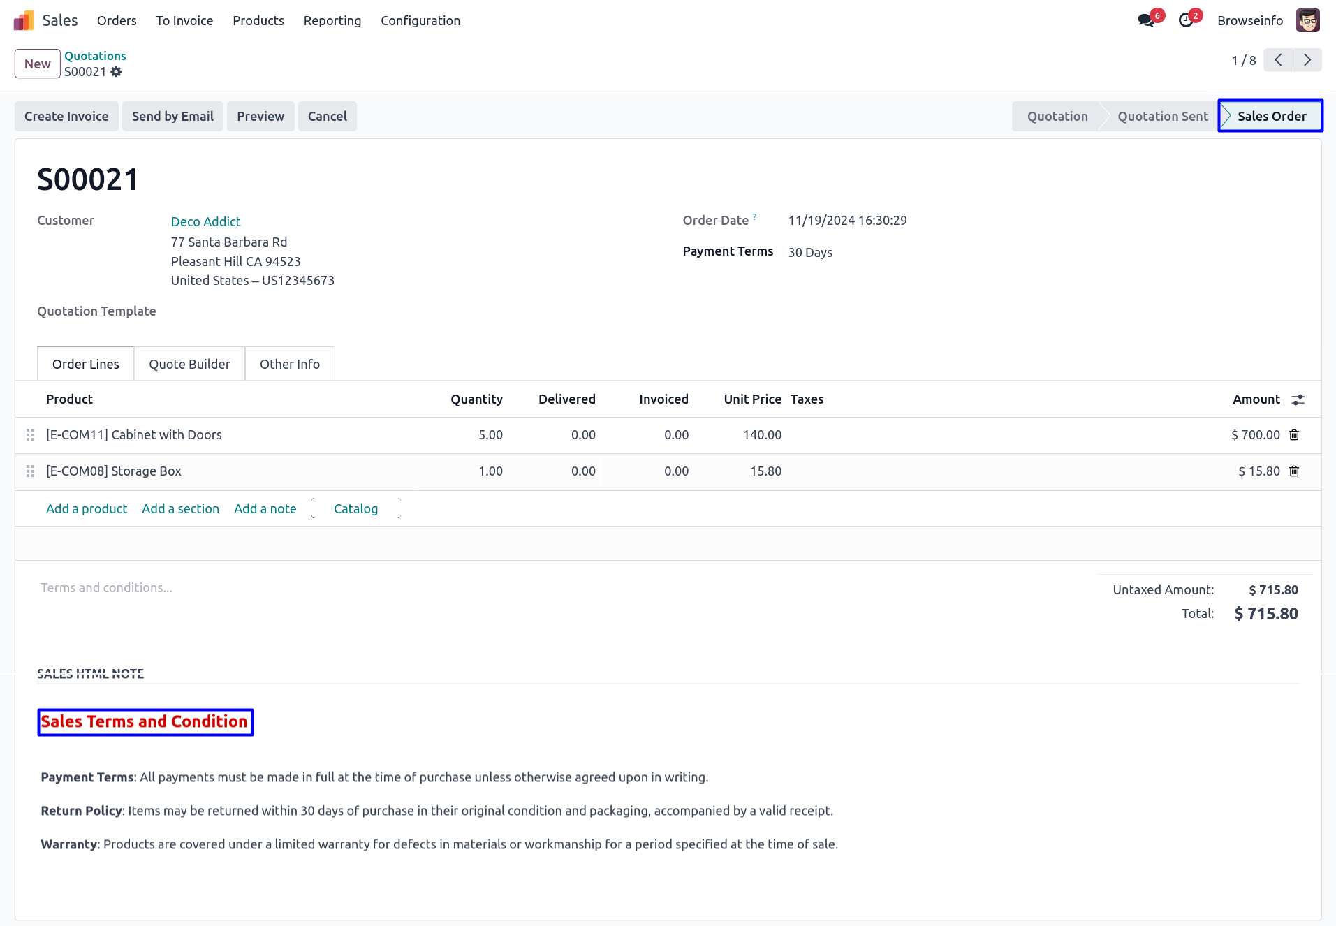Open the Configuration menu
This screenshot has width=1336, height=926.
tap(420, 20)
